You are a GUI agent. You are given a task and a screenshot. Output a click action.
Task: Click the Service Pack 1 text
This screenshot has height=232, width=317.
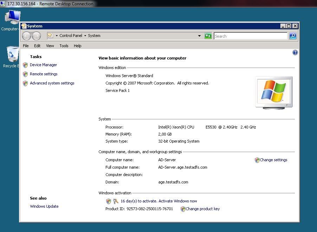point(117,90)
